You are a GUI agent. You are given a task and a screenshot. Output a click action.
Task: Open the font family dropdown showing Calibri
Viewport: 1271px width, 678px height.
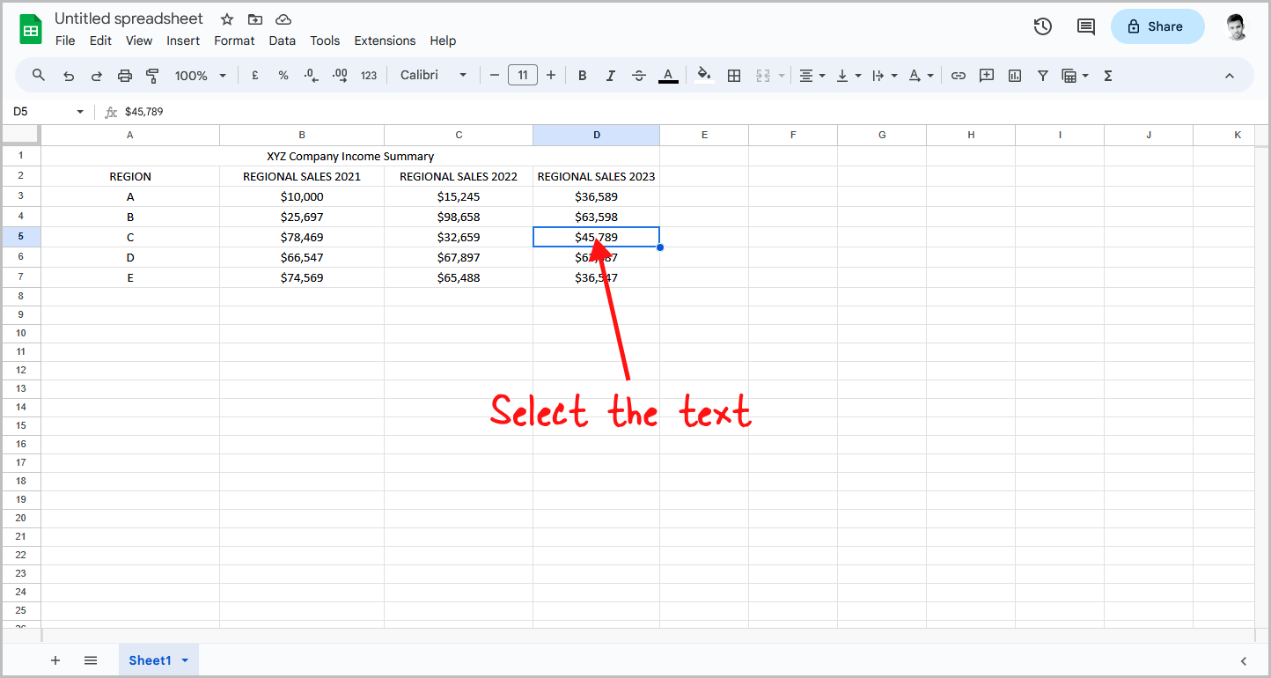click(433, 75)
